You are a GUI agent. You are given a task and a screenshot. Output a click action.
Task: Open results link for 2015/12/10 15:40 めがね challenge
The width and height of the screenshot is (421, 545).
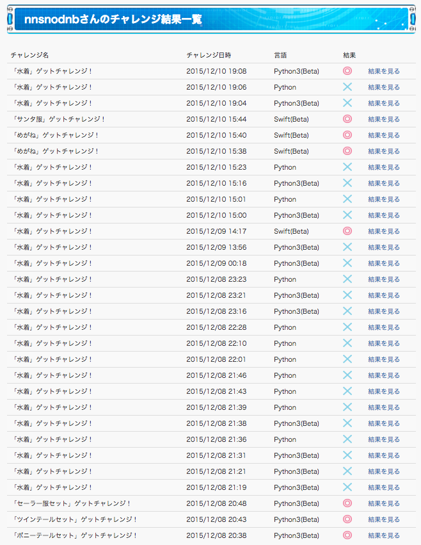384,135
